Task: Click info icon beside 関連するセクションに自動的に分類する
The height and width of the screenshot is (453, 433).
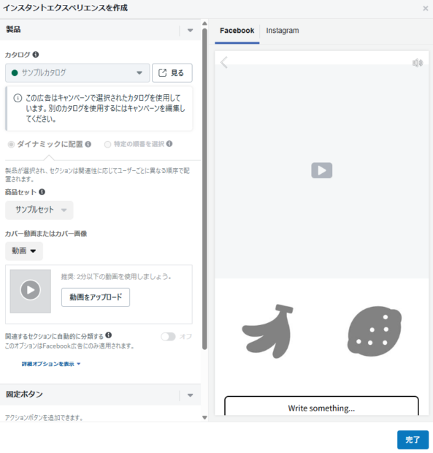Action: pos(109,335)
